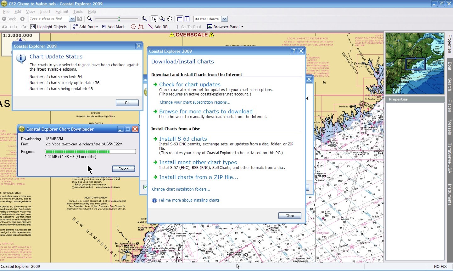
Task: Click the Undo button
Action: pyautogui.click(x=9, y=27)
